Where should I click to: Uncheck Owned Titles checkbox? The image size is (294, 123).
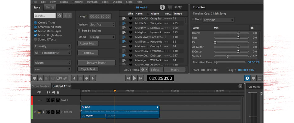click(x=35, y=23)
